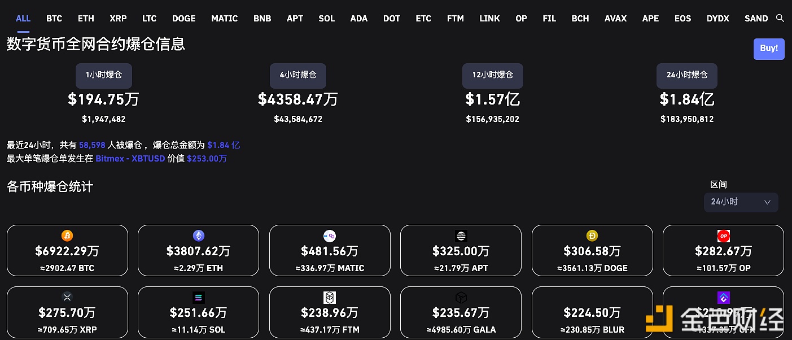Select the BTC tab
Screen dimensions: 792x340
[x=54, y=18]
